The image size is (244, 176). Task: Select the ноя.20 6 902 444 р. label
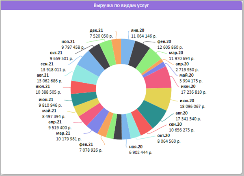(x=140, y=150)
